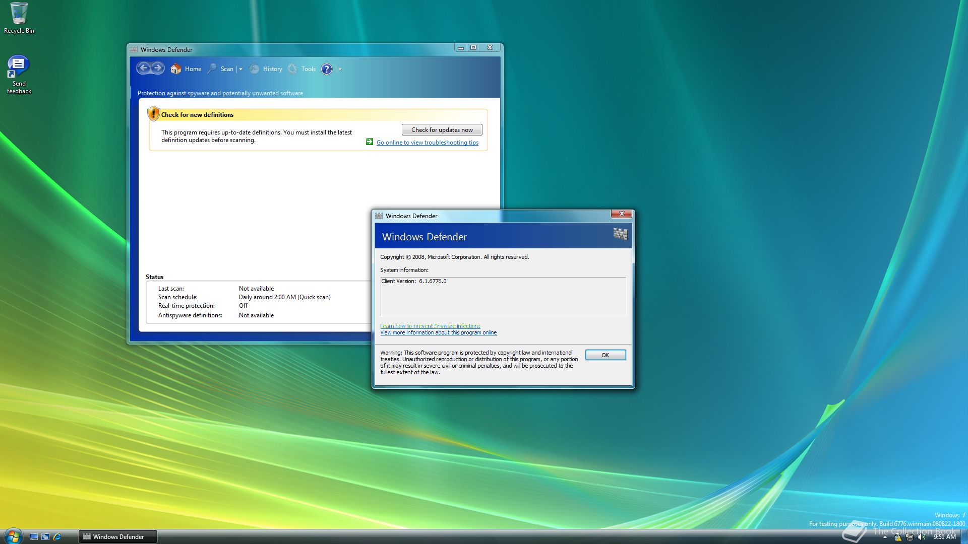Screen dimensions: 968x544
Task: Open Learn how to prevent Spyware infections
Action: click(x=430, y=326)
